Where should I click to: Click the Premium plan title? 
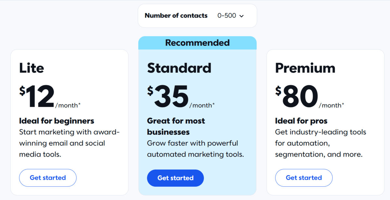(305, 68)
